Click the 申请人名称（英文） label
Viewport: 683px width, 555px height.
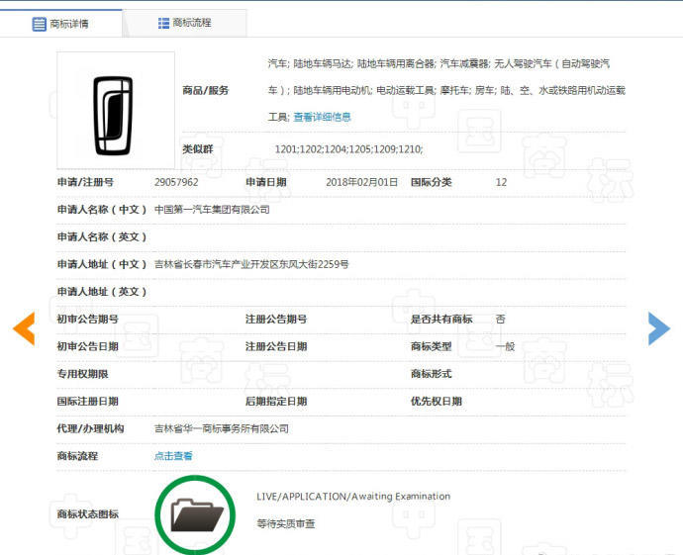pos(102,236)
